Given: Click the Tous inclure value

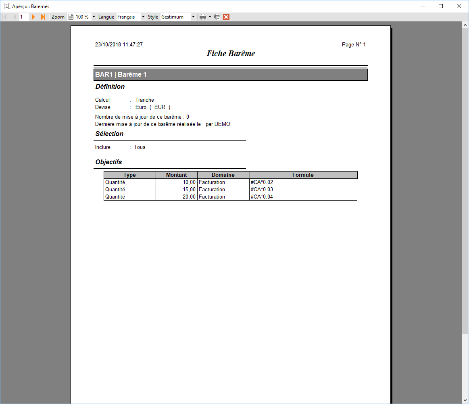Looking at the screenshot, I should click(x=140, y=147).
